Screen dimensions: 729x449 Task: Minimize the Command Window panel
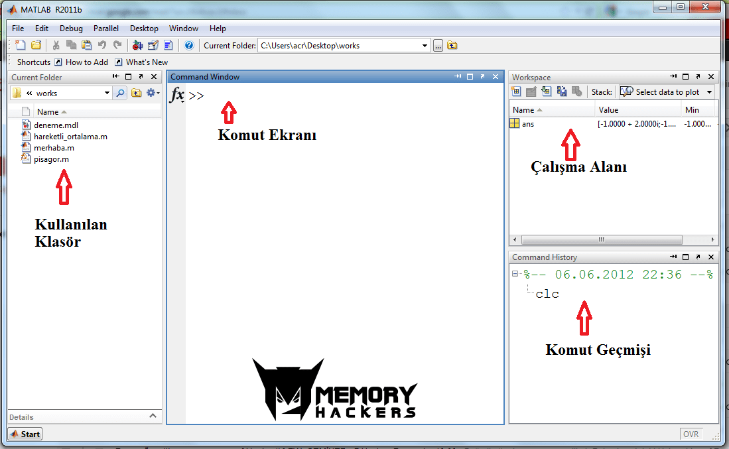(458, 77)
